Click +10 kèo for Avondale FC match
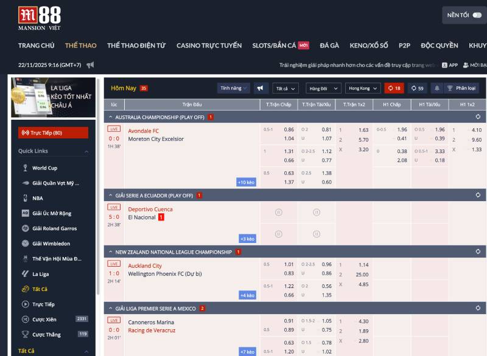Image resolution: width=487 pixels, height=356 pixels. click(x=246, y=182)
